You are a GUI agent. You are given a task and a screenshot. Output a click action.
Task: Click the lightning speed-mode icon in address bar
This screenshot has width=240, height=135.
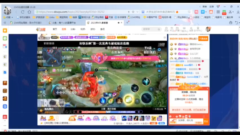[129, 12]
